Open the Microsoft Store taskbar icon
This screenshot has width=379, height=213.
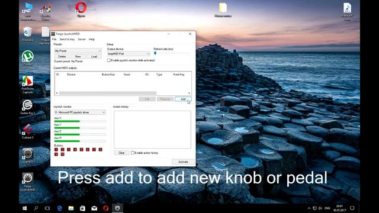point(82,208)
